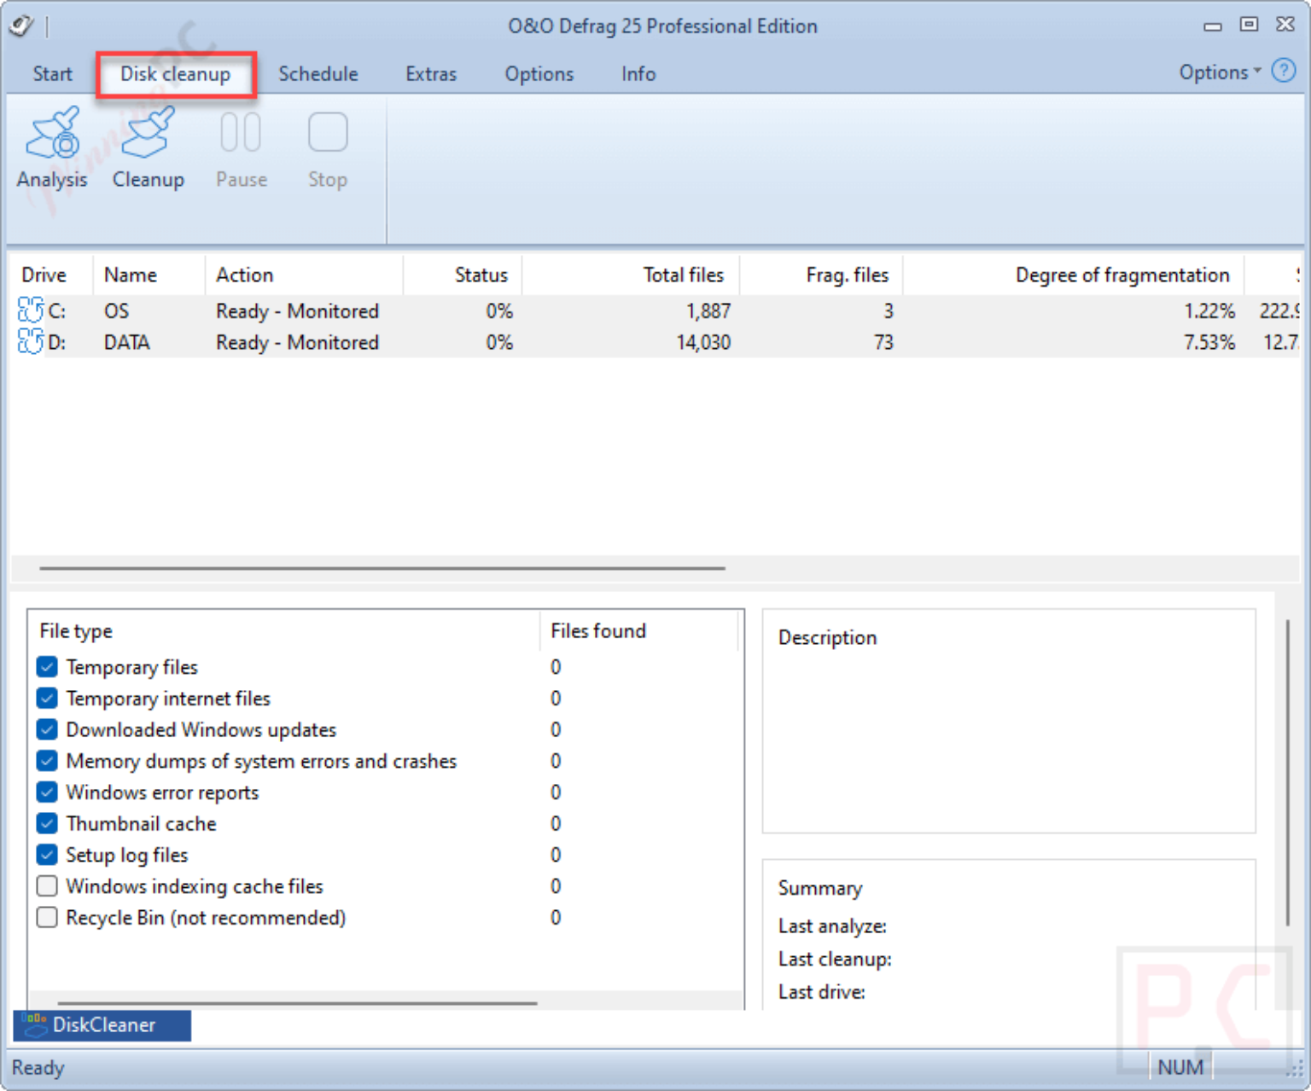Screen dimensions: 1311x1091
Task: Run the Analysis tool
Action: 52,148
